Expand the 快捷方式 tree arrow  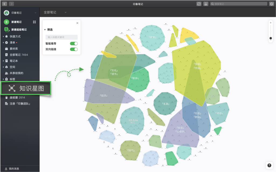(x=3, y=37)
